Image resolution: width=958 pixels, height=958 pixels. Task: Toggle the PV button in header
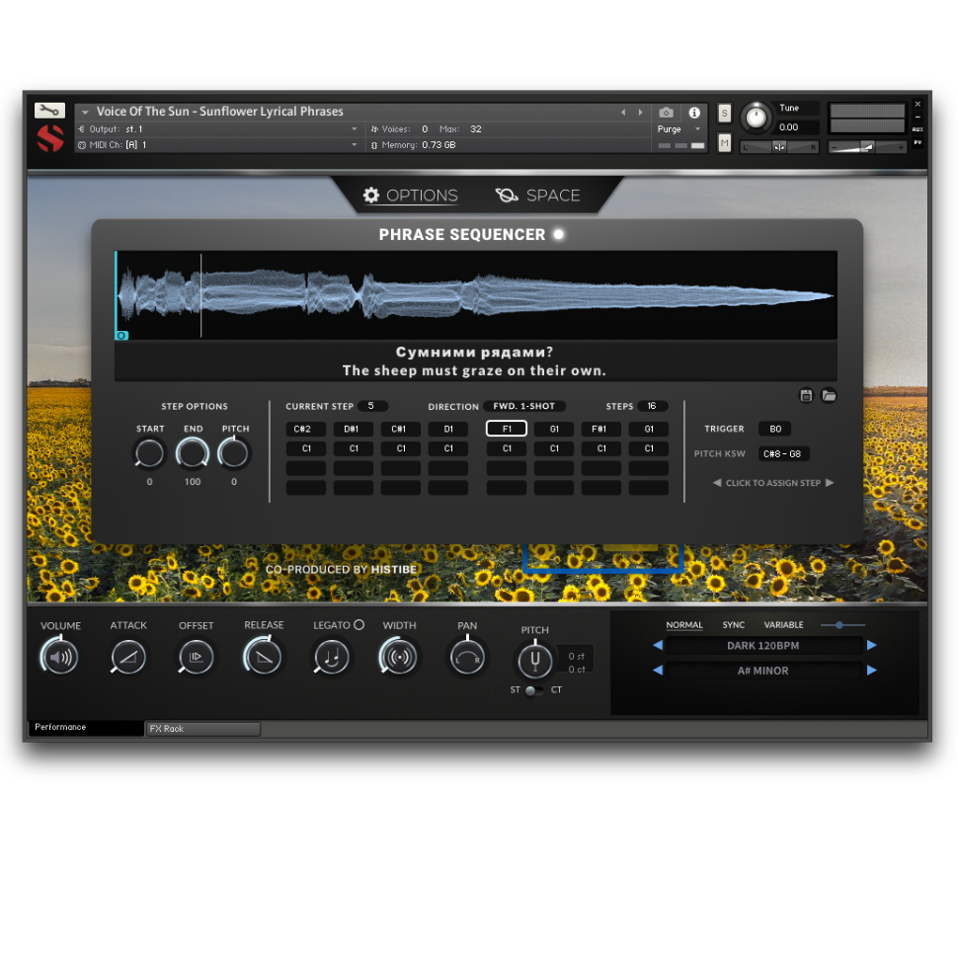[918, 142]
